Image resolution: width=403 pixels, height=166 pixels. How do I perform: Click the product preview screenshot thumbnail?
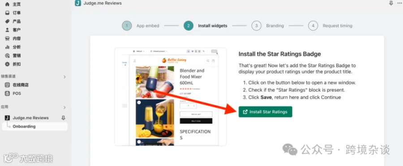pyautogui.click(x=171, y=97)
